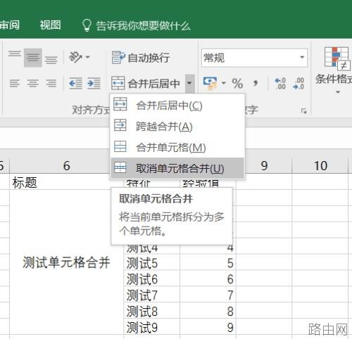The image size is (352, 339).
Task: Align text left icon
Action: pyautogui.click(x=15, y=83)
